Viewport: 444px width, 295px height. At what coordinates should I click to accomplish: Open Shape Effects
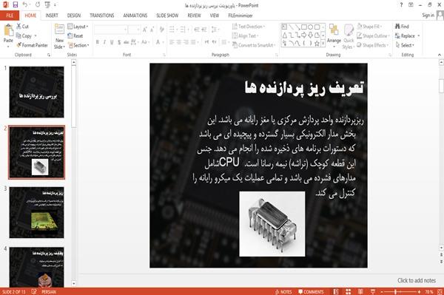click(x=372, y=45)
